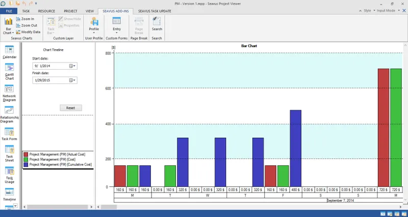Open the Style dropdown

tap(369, 11)
